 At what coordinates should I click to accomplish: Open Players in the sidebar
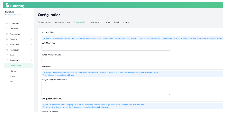[13, 71]
